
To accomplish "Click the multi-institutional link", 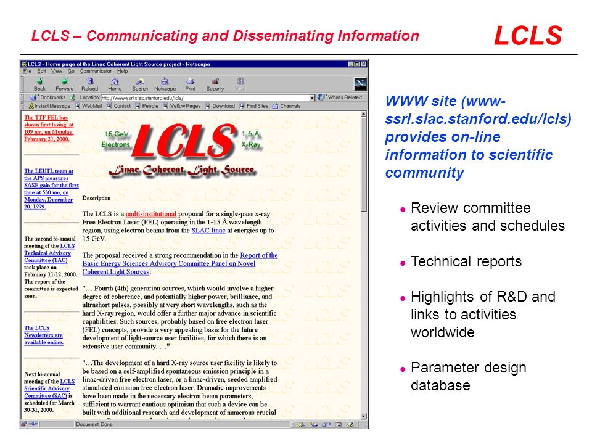I will pyautogui.click(x=150, y=214).
